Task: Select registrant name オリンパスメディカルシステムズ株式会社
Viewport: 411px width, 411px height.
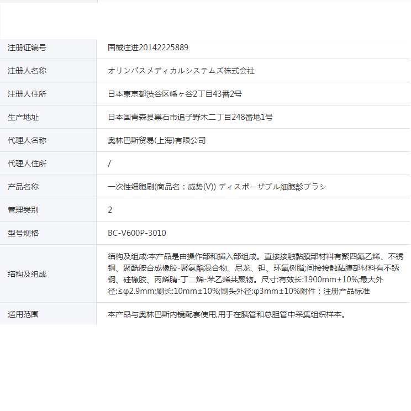Action: (x=181, y=71)
